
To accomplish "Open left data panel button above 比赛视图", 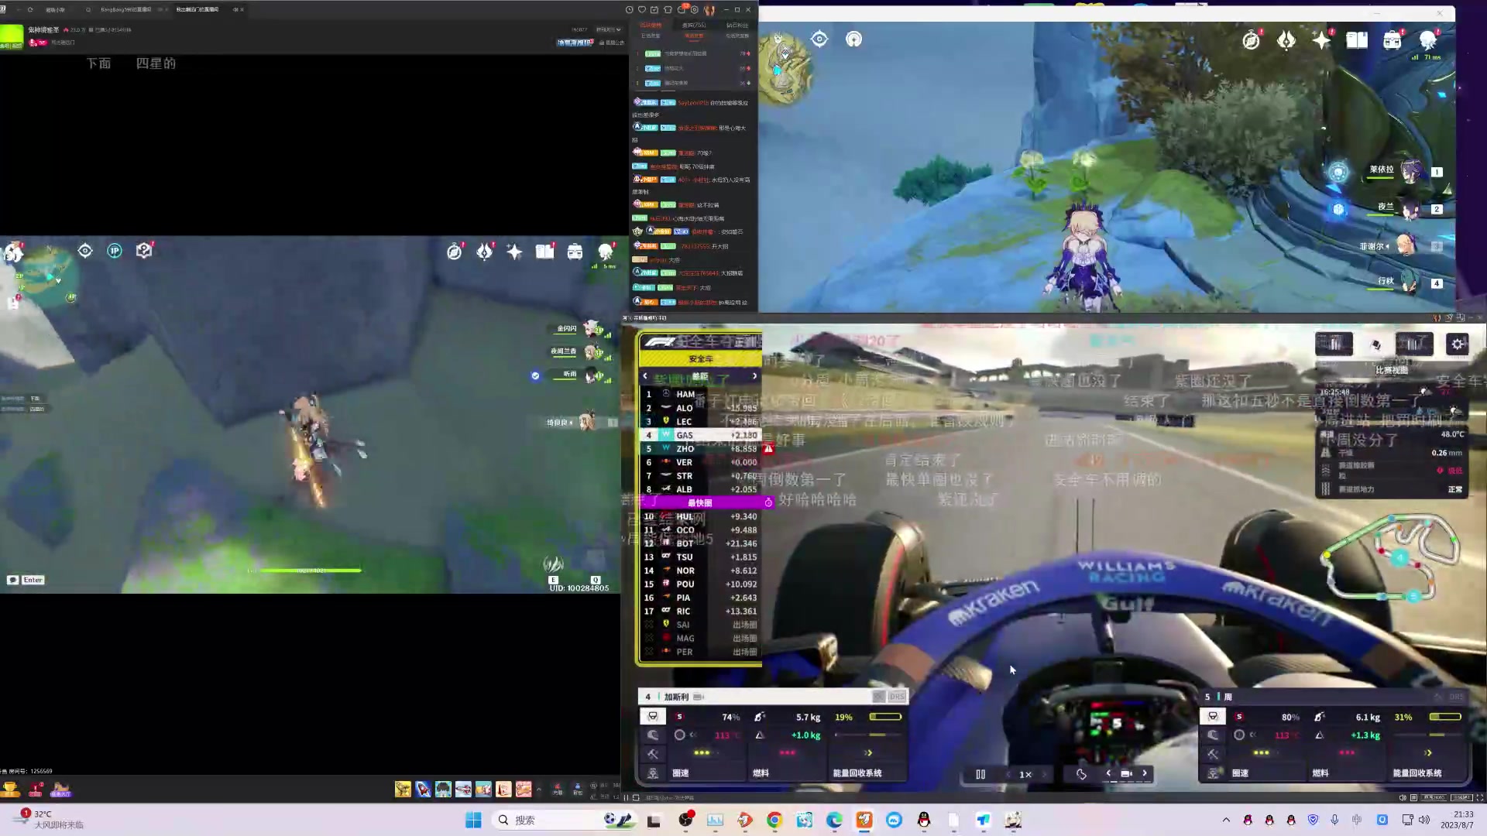I will click(1334, 344).
